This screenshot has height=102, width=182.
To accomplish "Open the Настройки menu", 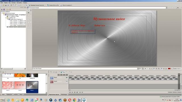I will (x=19, y=3).
